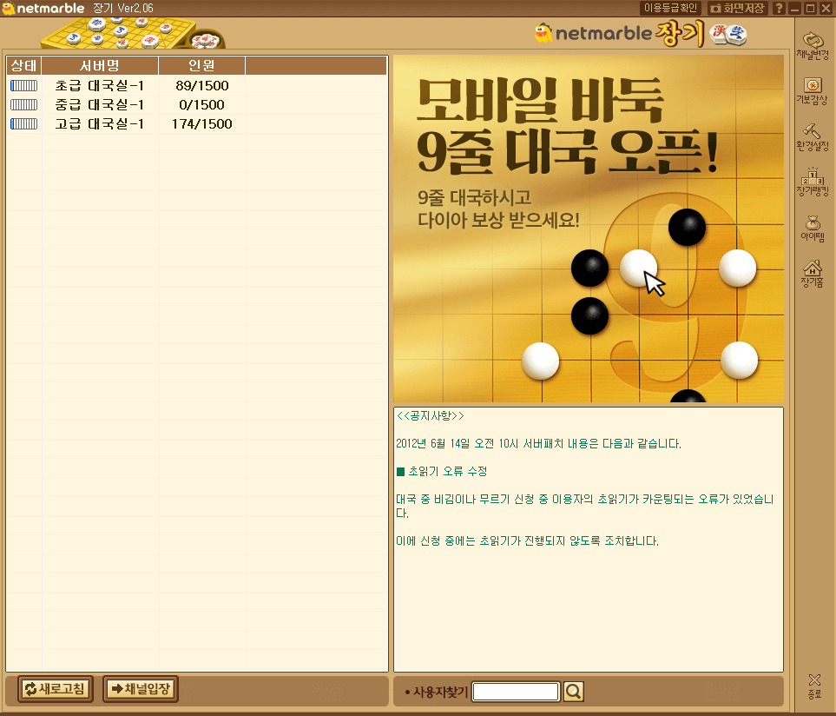This screenshot has height=716, width=836.
Task: Open 기보감상 game record viewer icon
Action: click(x=812, y=91)
